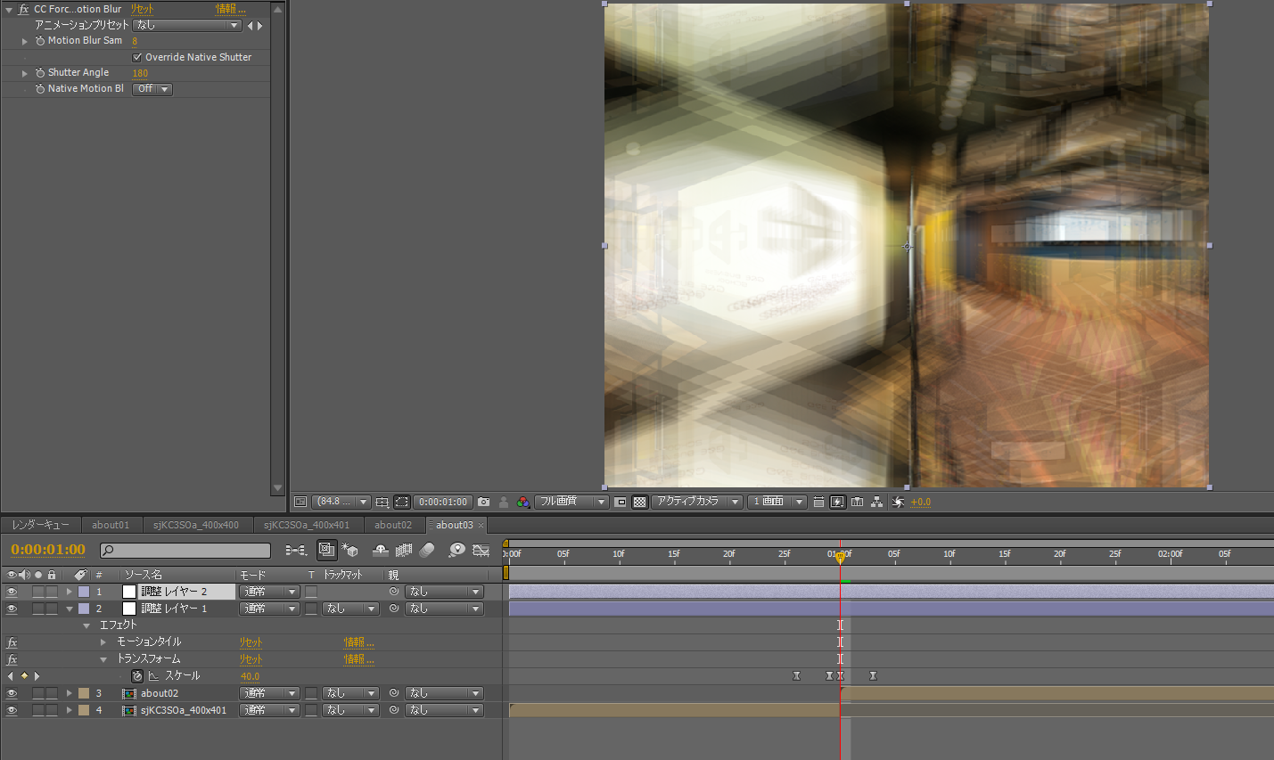Toggle the fx switch for モーションタイル effect

click(x=12, y=642)
